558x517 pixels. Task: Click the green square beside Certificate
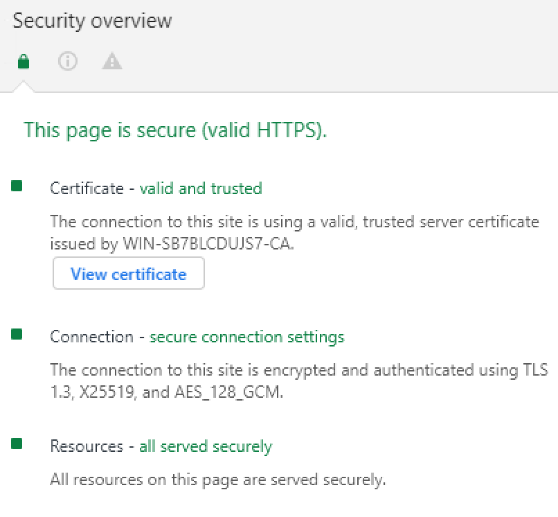pos(17,186)
